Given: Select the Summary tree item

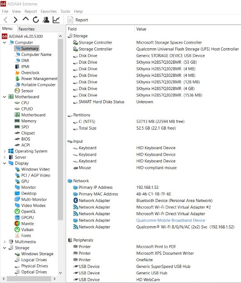Looking at the screenshot, I should (x=27, y=48).
